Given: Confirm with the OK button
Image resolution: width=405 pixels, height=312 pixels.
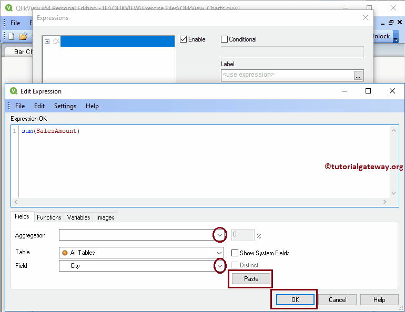Looking at the screenshot, I should click(295, 299).
